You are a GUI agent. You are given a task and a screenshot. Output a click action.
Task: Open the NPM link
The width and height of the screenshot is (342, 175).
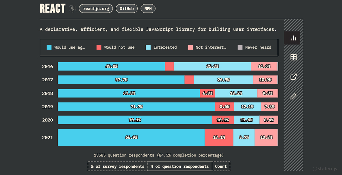(x=148, y=9)
